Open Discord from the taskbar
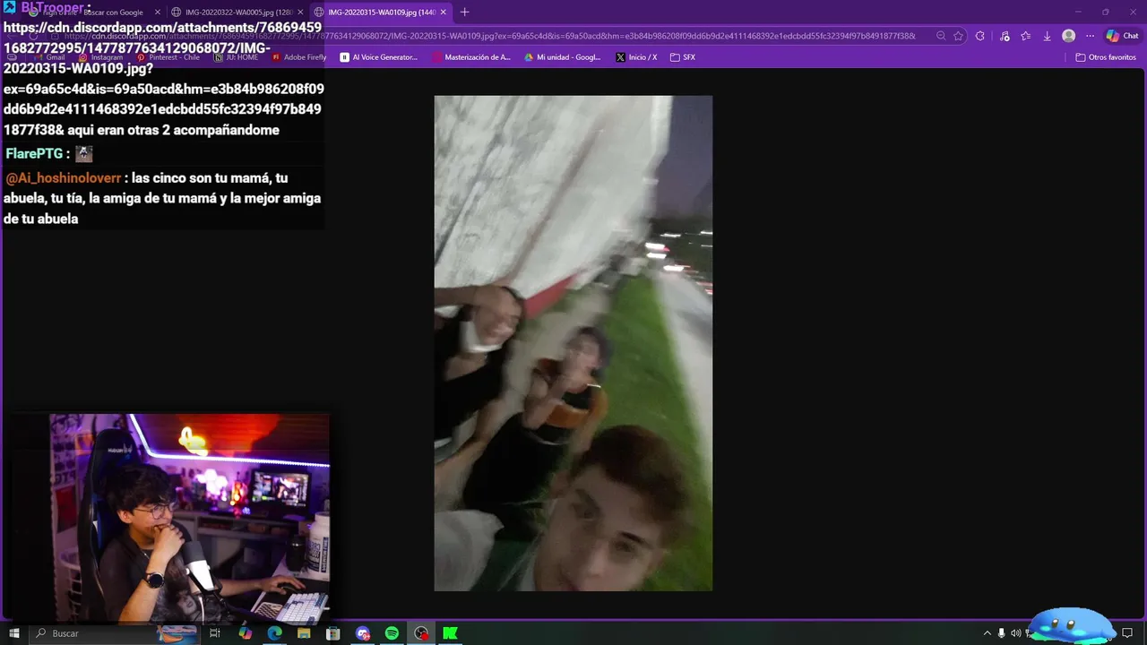1147x645 pixels. tap(363, 633)
